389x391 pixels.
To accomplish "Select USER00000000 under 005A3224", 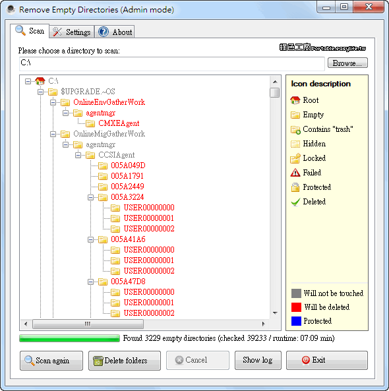I will pos(149,208).
